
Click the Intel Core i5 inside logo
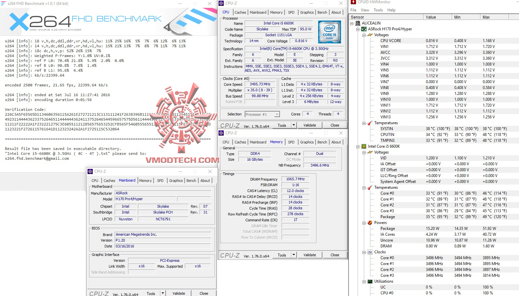tap(330, 32)
